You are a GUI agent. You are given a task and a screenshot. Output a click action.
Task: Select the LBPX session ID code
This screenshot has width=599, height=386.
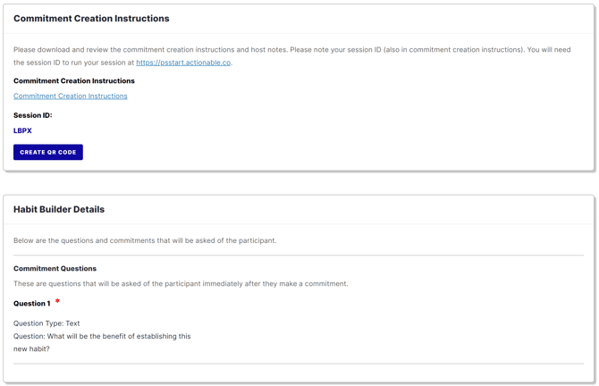22,130
